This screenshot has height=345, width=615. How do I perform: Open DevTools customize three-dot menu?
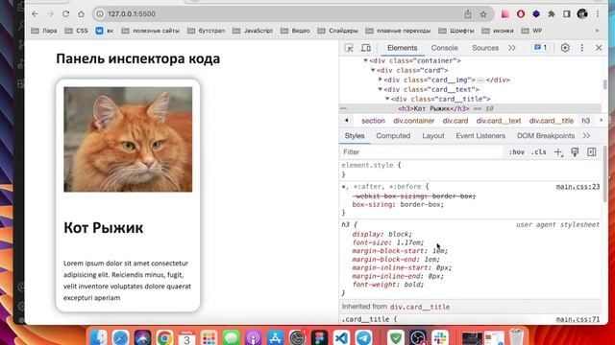[582, 48]
